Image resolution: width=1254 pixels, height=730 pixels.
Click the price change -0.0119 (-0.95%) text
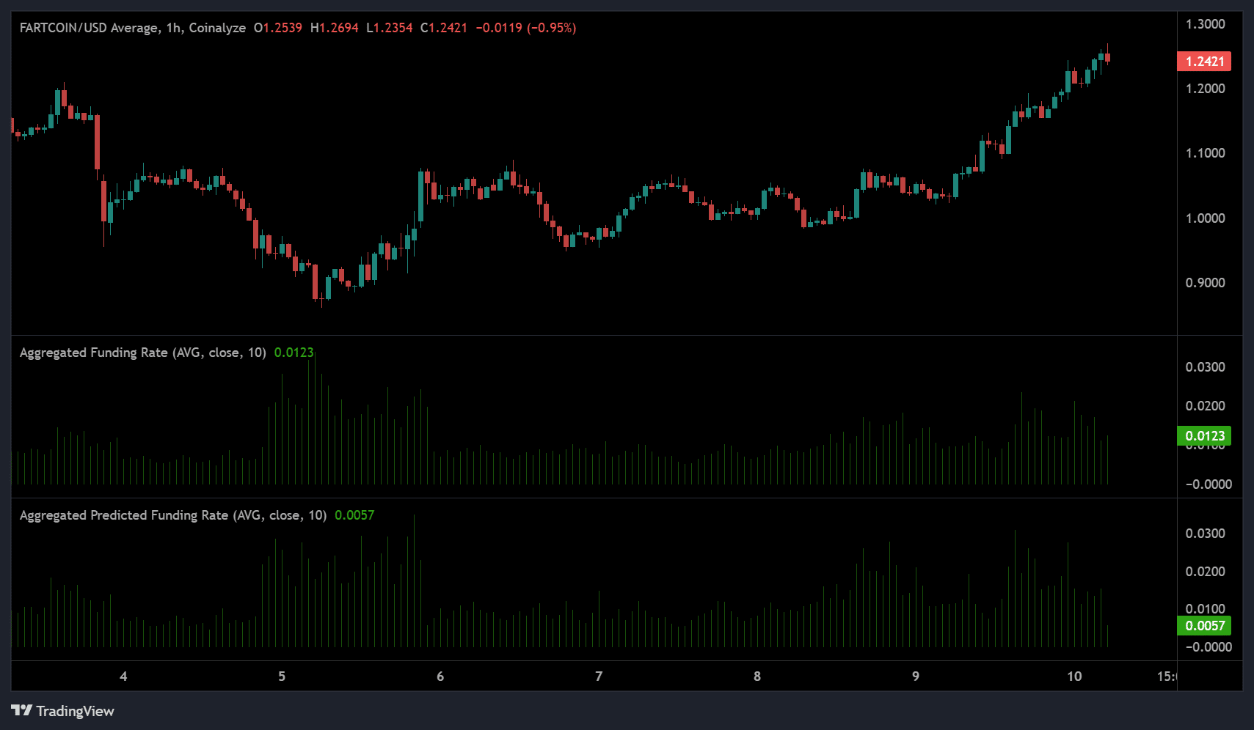(525, 28)
